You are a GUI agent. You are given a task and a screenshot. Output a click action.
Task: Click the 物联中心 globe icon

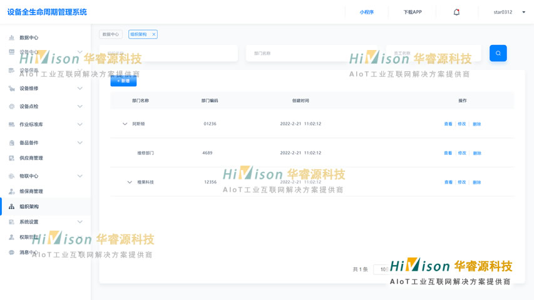11,176
